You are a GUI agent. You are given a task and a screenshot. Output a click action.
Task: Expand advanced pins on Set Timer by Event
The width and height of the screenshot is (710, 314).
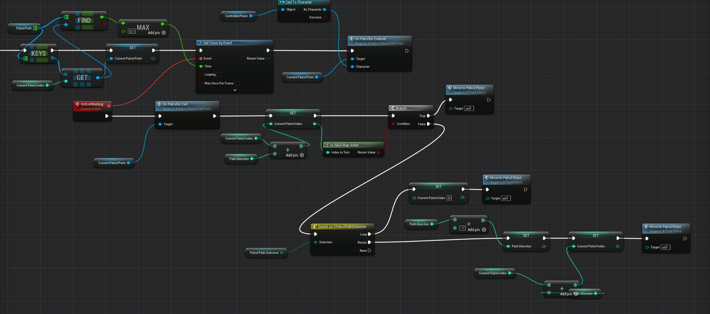tap(235, 90)
